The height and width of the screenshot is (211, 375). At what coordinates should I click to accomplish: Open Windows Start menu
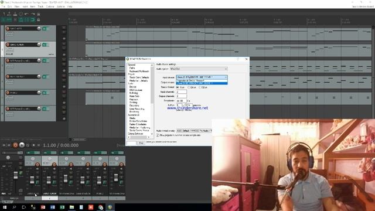point(5,207)
